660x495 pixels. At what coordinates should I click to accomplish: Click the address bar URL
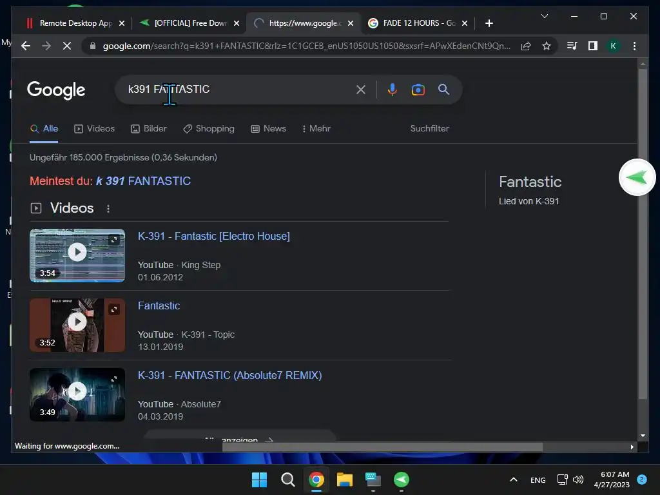point(306,46)
